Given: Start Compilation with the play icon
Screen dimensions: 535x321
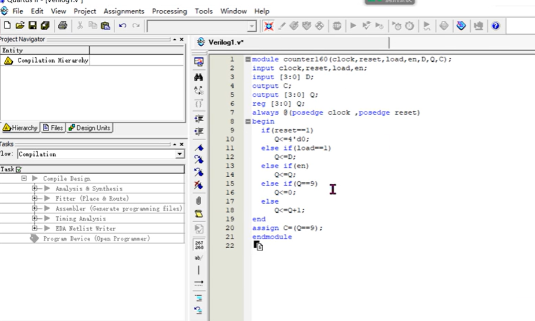Looking at the screenshot, I should point(353,25).
